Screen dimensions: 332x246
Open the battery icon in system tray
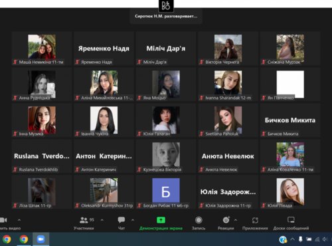(x=309, y=239)
